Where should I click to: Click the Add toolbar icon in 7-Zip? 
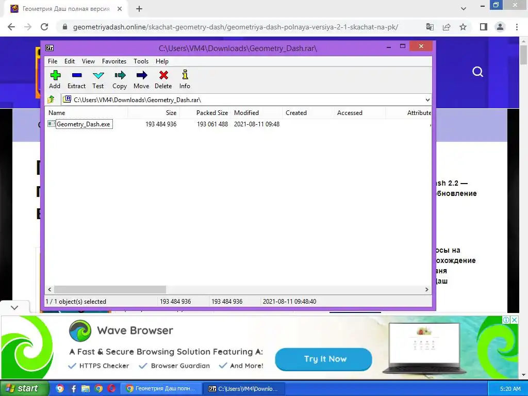coord(55,79)
